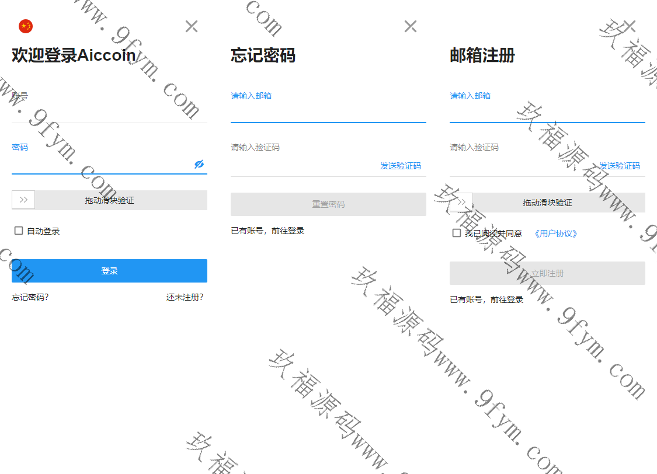The image size is (657, 474).
Task: Close the Aiccoin login panel
Action: point(192,26)
